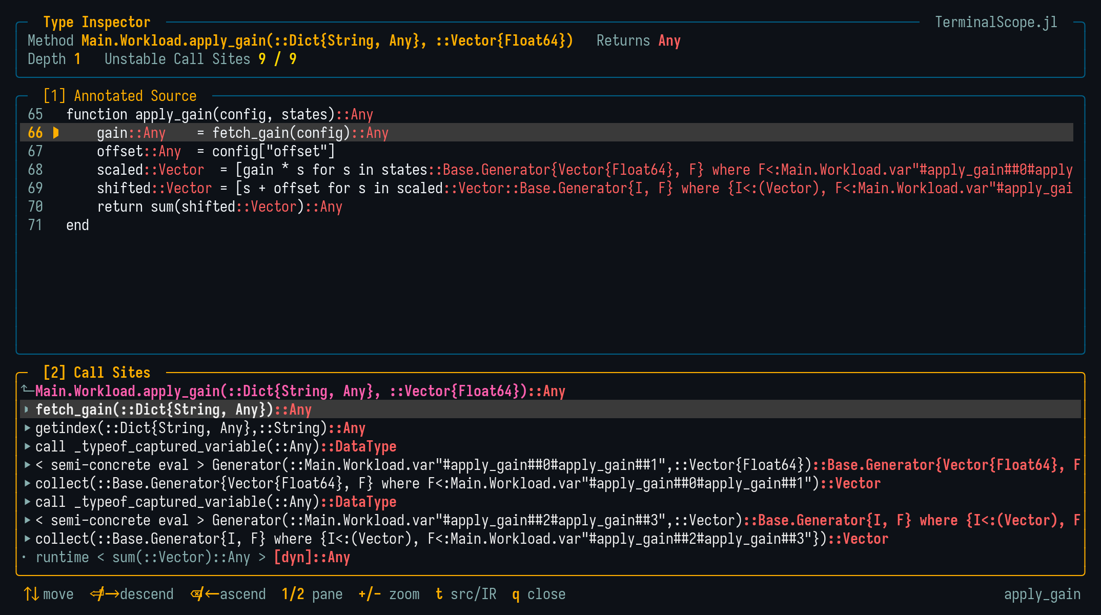This screenshot has height=615, width=1101.
Task: Click source line 68 scaled comprehension
Action: tap(546, 170)
